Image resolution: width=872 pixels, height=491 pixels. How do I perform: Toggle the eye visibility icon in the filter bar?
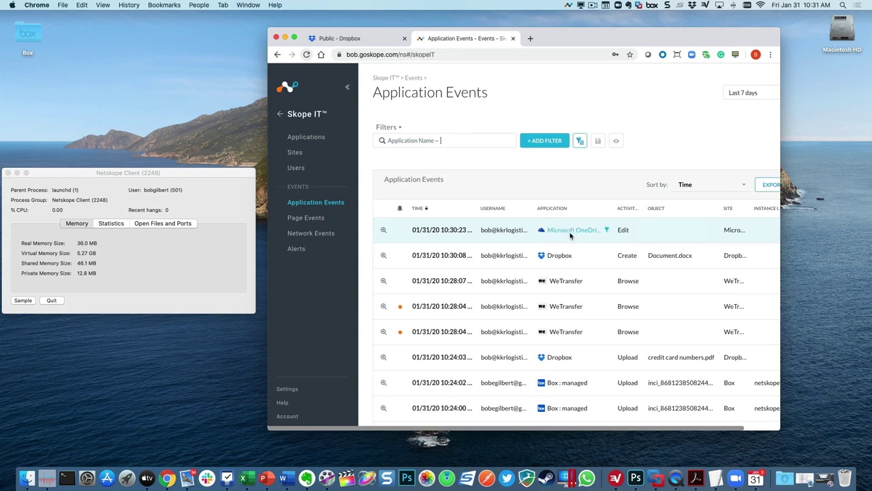tap(616, 141)
